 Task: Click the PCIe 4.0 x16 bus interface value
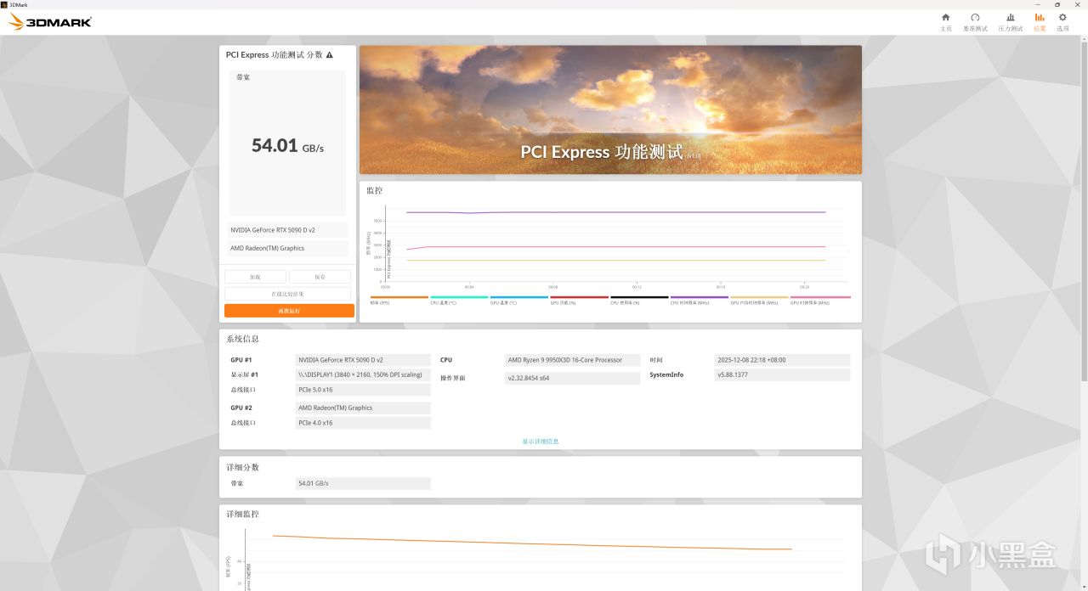[363, 423]
